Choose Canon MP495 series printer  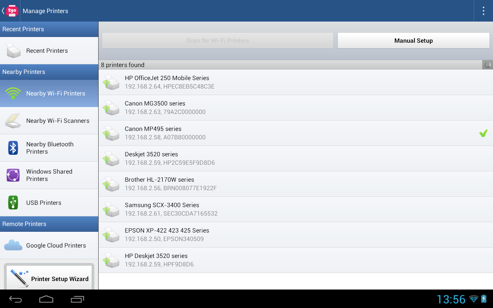pyautogui.click(x=296, y=133)
